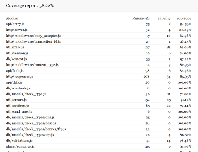198x152 pixels.
Task: Click the db/context.js entry
Action: pyautogui.click(x=16, y=59)
